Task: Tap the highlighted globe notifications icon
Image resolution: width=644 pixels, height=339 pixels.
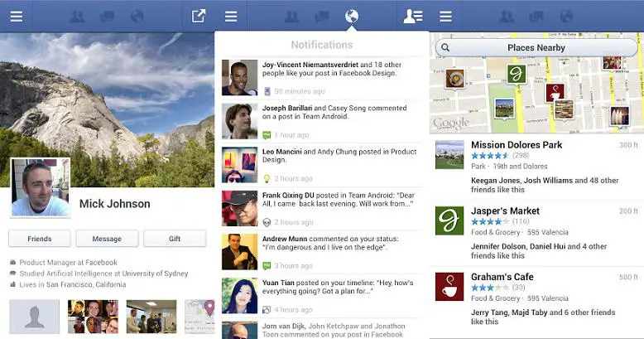Action: coord(352,17)
